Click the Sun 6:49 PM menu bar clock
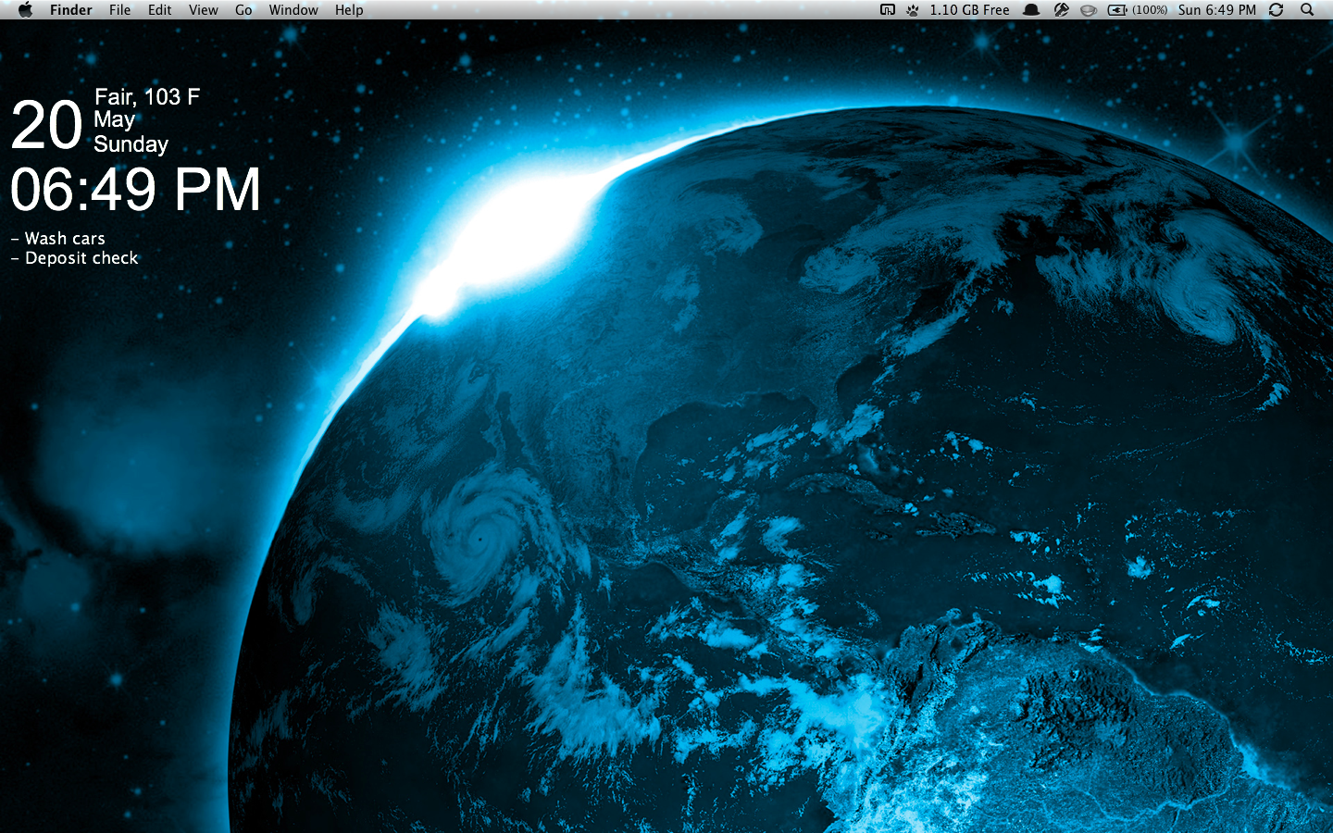1333x833 pixels. coord(1217,10)
